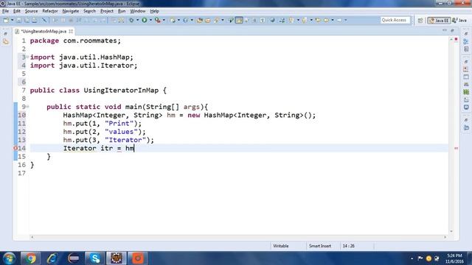Click the horizontal scrollbar right arrow
Viewport: 472px width, 265px height.
point(445,237)
